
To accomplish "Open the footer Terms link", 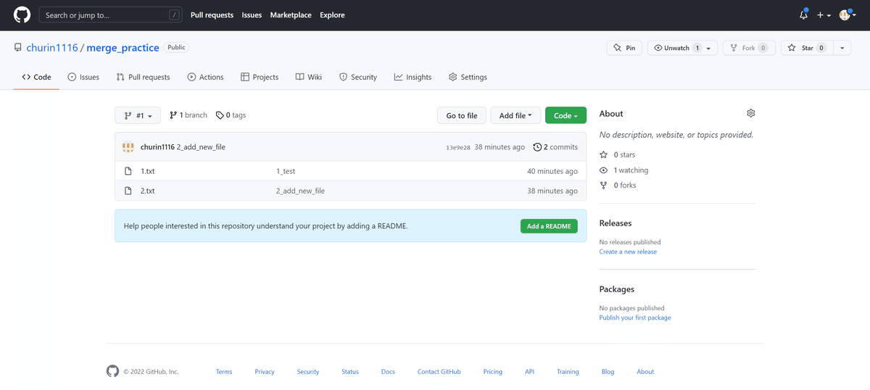I will 224,372.
